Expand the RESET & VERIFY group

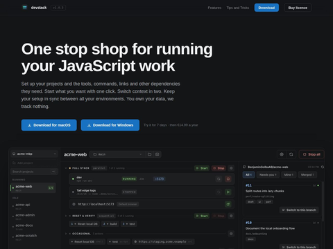(x=66, y=216)
